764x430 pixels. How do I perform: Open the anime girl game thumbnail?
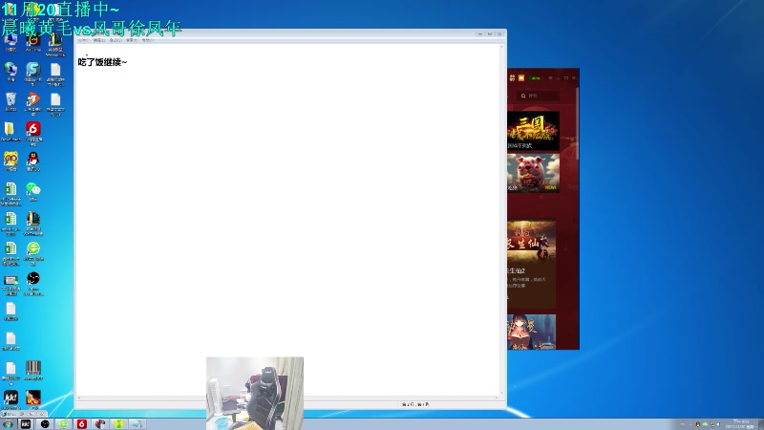pos(531,332)
